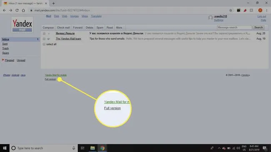Open the Translate service link

tap(96, 16)
